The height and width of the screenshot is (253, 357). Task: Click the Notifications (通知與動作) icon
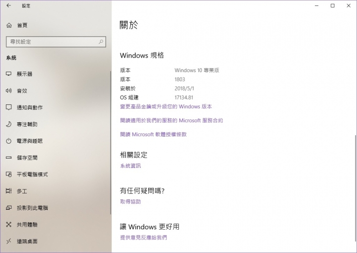[x=8, y=107]
